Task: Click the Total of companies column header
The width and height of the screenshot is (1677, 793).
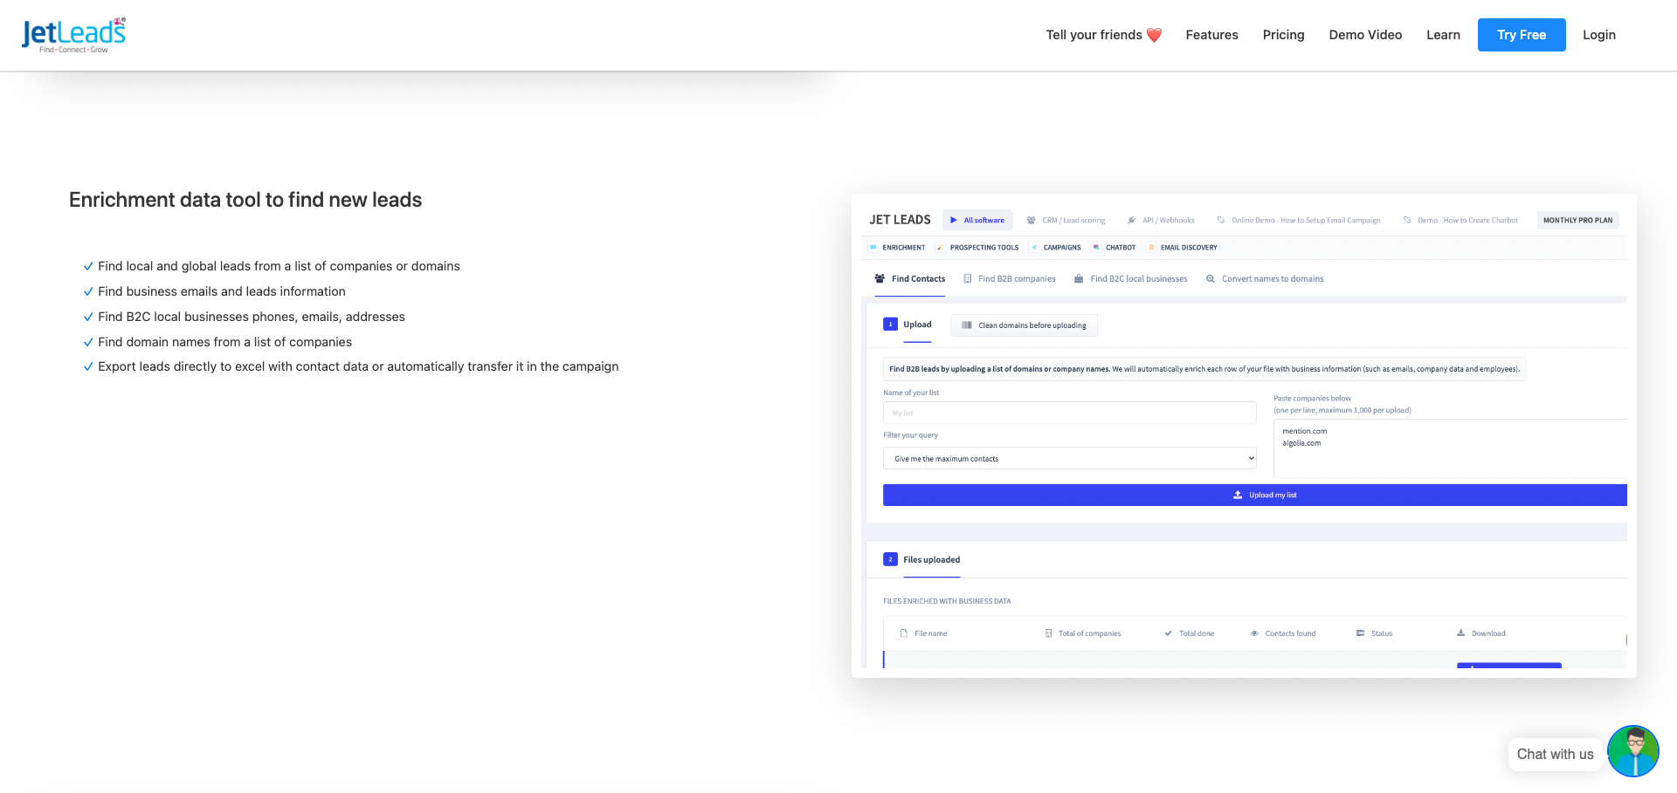Action: point(1089,633)
